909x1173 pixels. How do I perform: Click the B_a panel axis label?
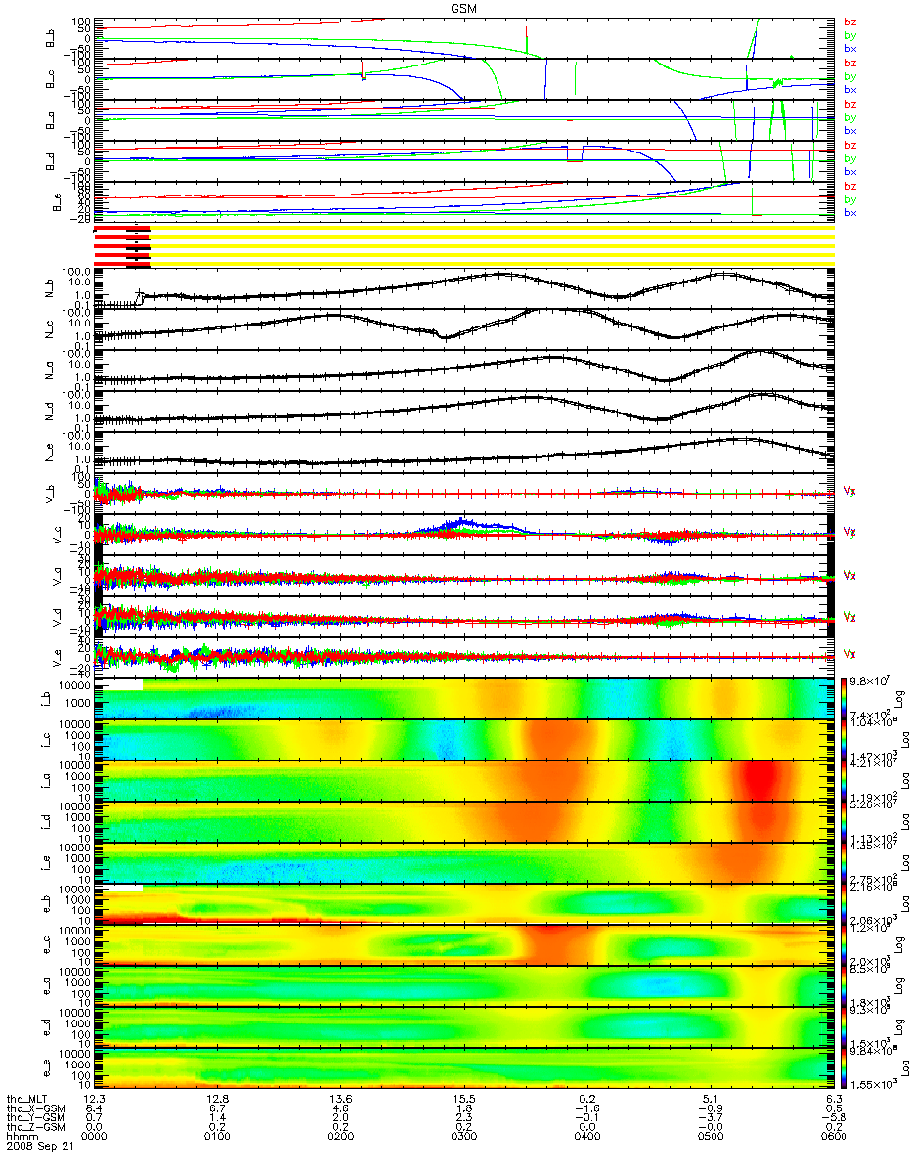click(x=51, y=120)
